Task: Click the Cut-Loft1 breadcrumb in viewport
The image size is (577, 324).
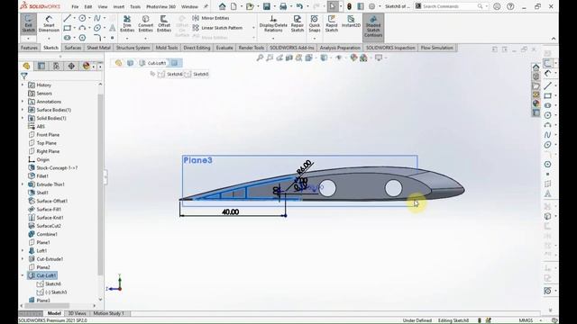Action: pos(153,63)
